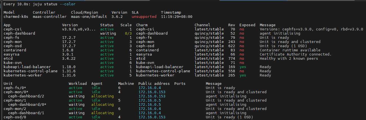Click revision number '622' for ceph-osd
This screenshot has height=120, width=366.
point(232,46)
